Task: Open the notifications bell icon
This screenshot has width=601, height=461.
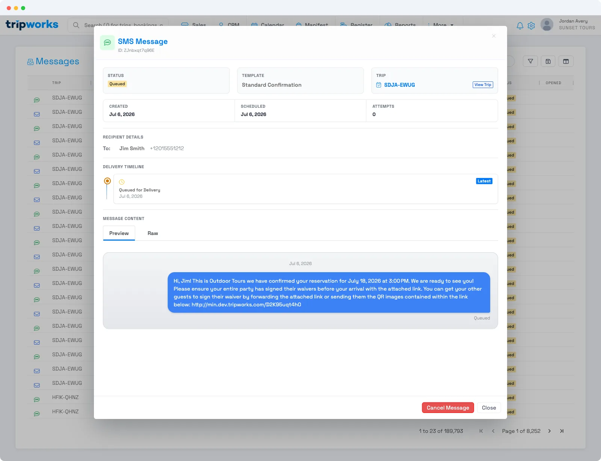Action: 520,26
